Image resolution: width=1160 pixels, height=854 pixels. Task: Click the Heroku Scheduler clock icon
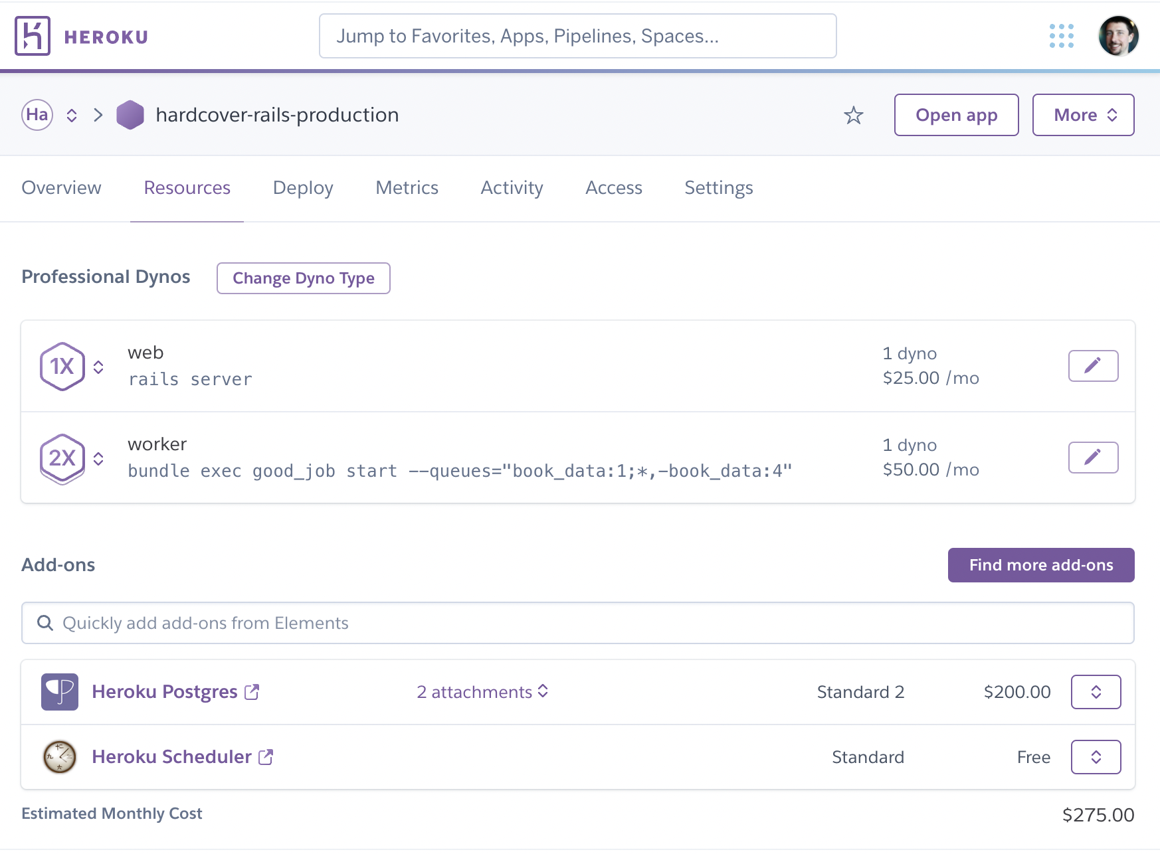pyautogui.click(x=60, y=757)
